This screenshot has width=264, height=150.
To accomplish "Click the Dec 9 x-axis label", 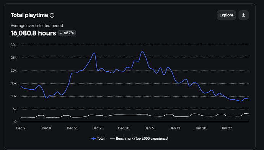I will point(46,128).
